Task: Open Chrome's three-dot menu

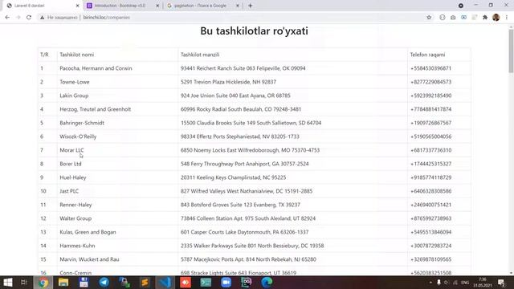Action: (x=507, y=18)
